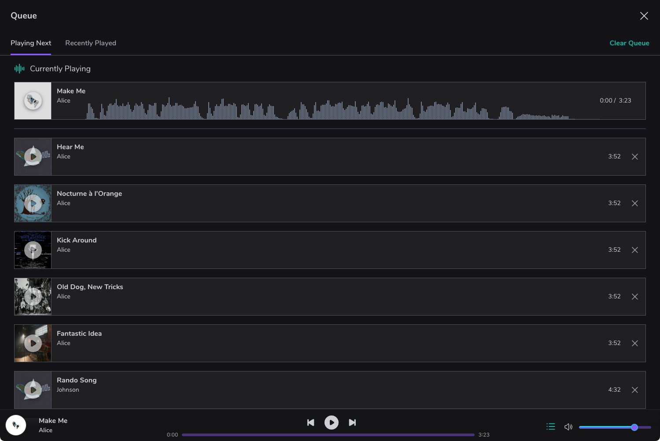Toggle playback with the play button

tap(331, 423)
